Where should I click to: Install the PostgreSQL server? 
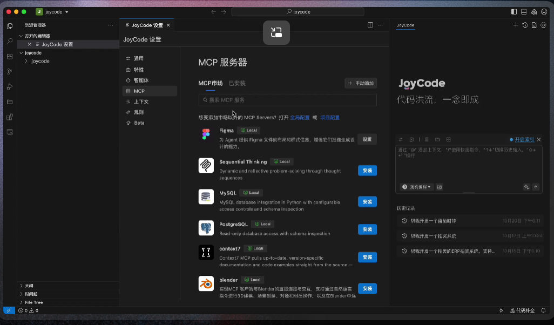tap(368, 229)
